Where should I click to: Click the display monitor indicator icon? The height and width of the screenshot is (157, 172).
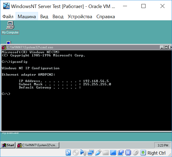113,153
